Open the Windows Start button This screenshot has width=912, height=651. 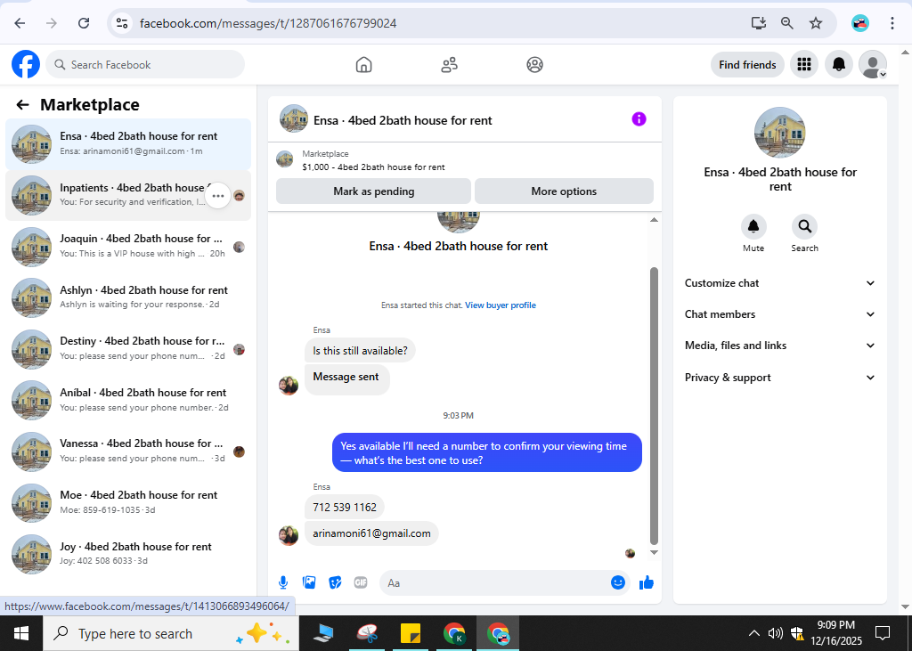click(x=21, y=633)
